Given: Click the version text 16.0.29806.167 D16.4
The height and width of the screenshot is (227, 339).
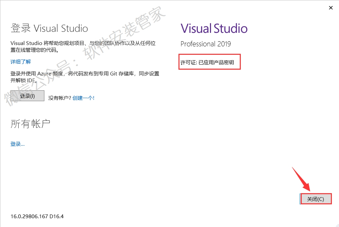Looking at the screenshot, I should (37, 216).
